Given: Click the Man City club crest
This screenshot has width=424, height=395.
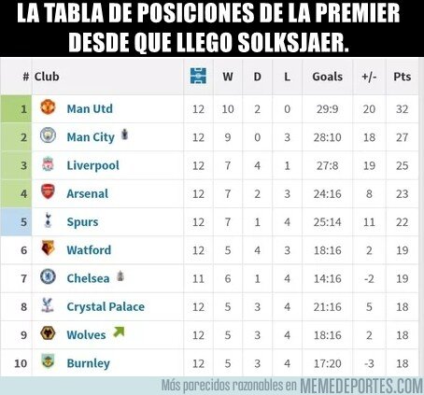Looking at the screenshot, I should pos(48,135).
